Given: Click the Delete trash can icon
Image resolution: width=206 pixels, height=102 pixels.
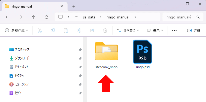Looking at the screenshot, I should [x=105, y=30].
